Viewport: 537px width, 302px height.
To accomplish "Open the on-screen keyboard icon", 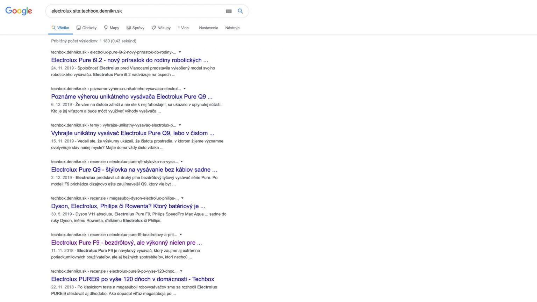I will pyautogui.click(x=229, y=11).
